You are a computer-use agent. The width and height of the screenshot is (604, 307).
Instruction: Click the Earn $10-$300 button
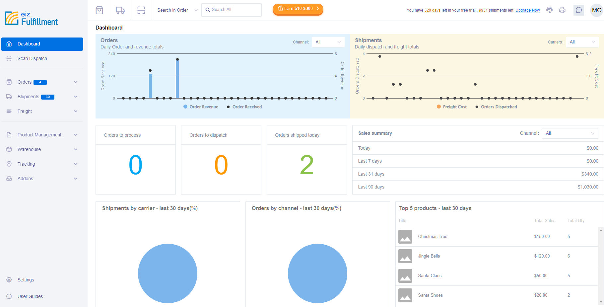pyautogui.click(x=298, y=10)
